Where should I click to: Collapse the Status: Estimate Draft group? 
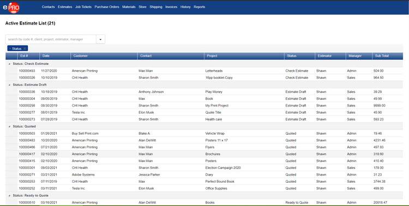(x=10, y=85)
